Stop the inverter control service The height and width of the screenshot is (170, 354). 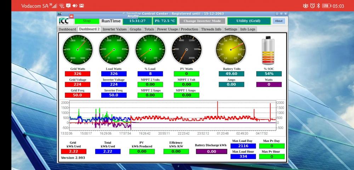click(87, 21)
